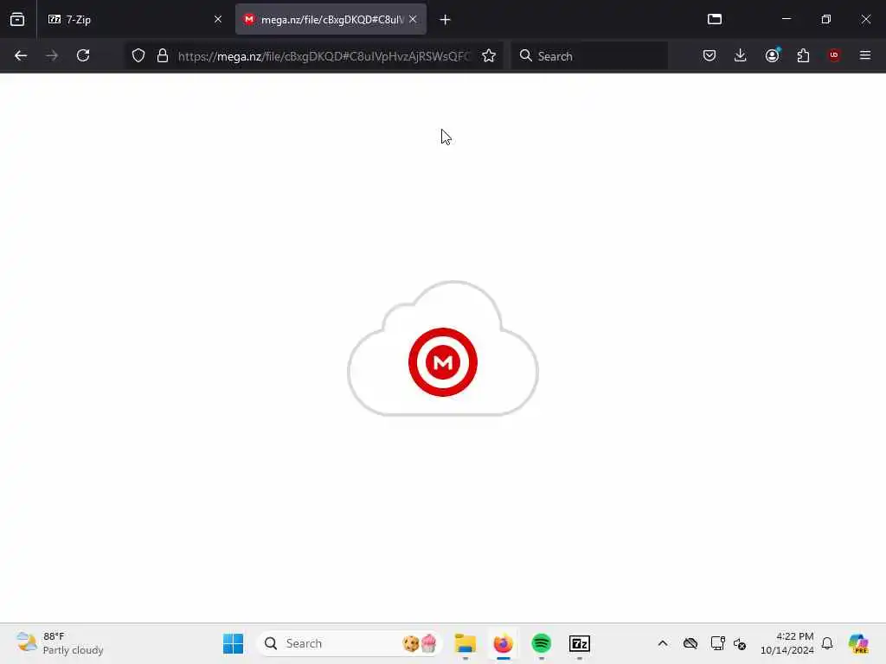The image size is (886, 664).
Task: Go back to the previous page
Action: click(x=21, y=55)
